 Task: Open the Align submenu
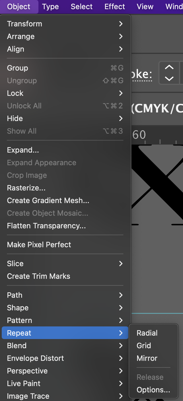tap(65, 49)
